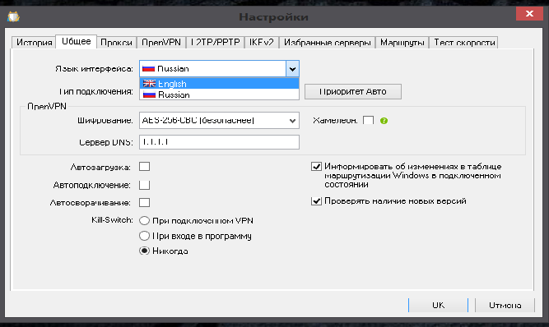Collapse the interface language dropdown arrow

pos(292,69)
